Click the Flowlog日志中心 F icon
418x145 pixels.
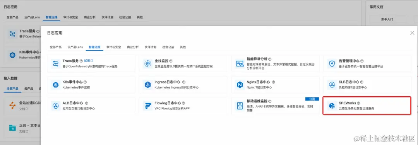[147, 106]
